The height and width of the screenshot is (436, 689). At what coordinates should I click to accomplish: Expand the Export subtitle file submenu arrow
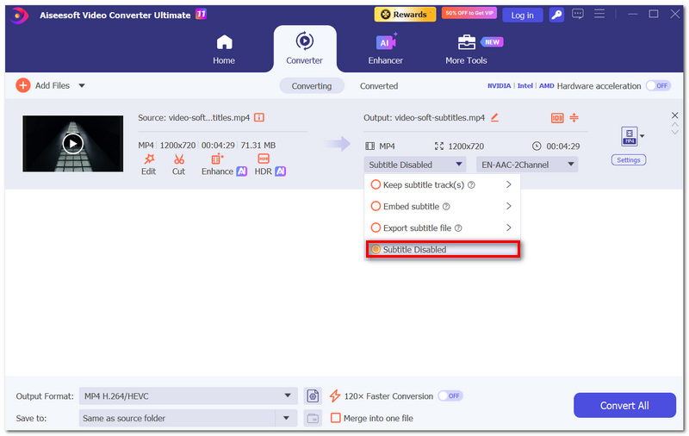click(x=508, y=227)
